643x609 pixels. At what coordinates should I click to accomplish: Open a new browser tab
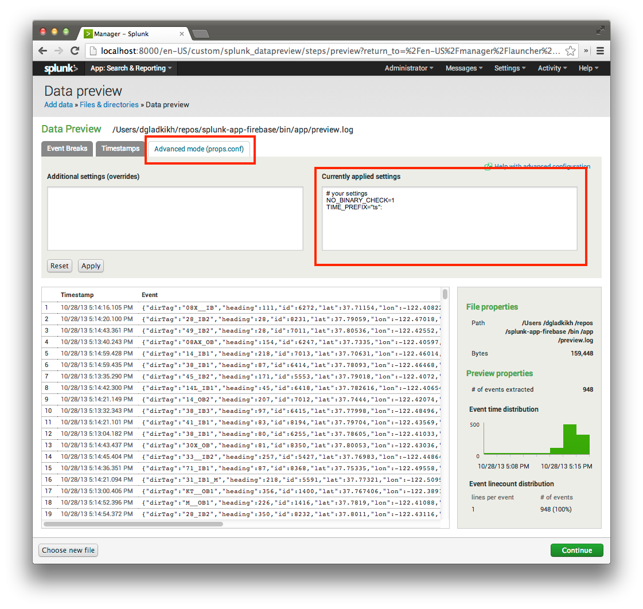click(201, 34)
